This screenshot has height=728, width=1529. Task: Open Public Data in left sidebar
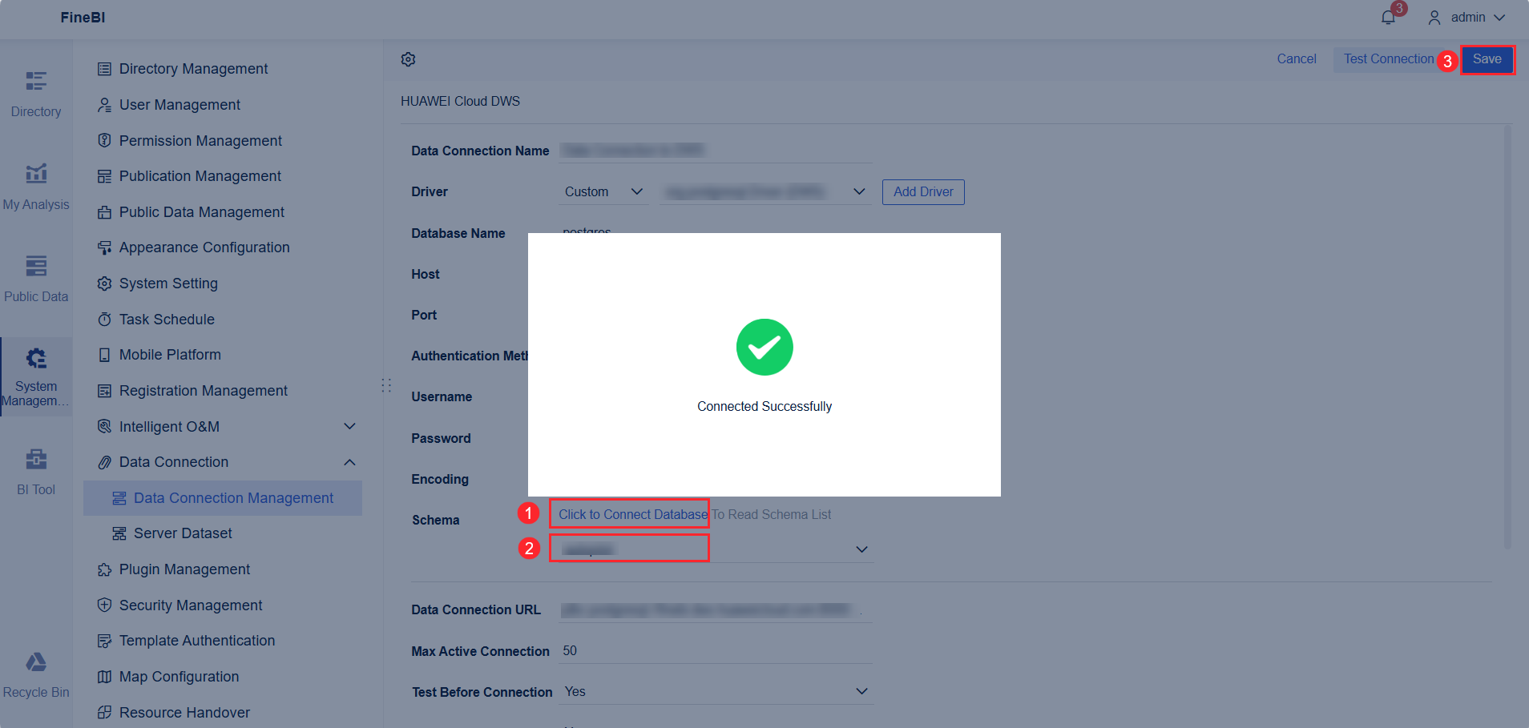(36, 280)
